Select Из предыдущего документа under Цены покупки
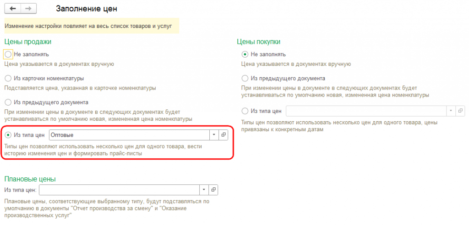The width and height of the screenshot is (469, 225). [245, 78]
